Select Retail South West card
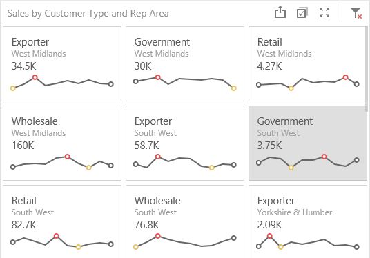370x258 pixels. 62,221
